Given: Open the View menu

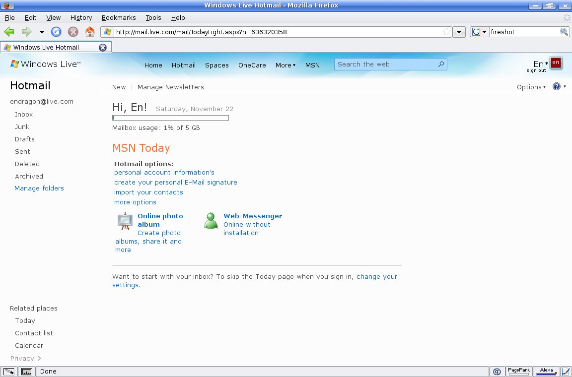Looking at the screenshot, I should point(53,17).
